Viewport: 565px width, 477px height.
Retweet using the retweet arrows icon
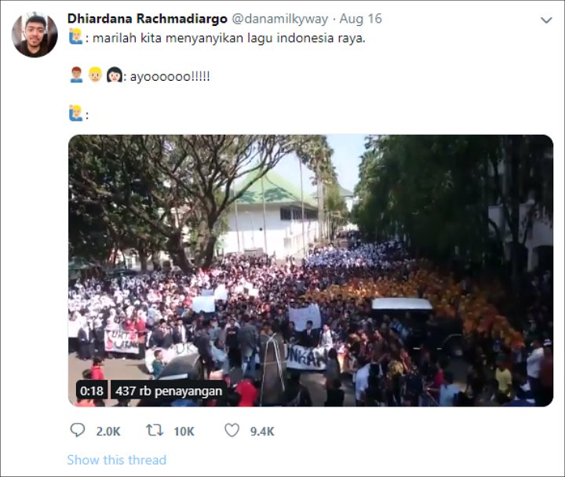pyautogui.click(x=155, y=430)
